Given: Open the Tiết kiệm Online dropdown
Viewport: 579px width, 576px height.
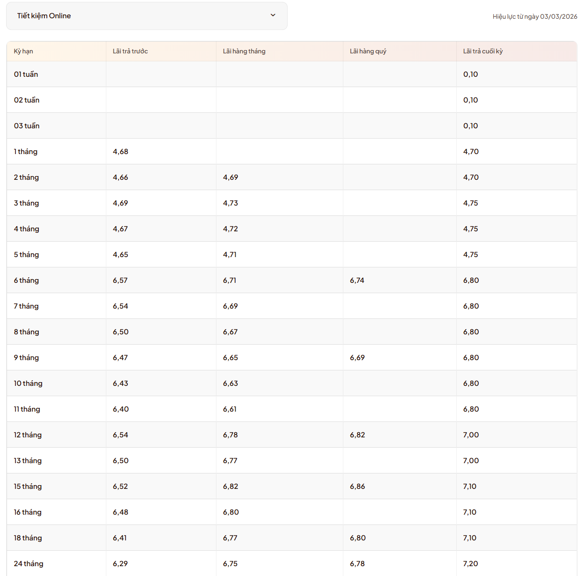Looking at the screenshot, I should 146,16.
